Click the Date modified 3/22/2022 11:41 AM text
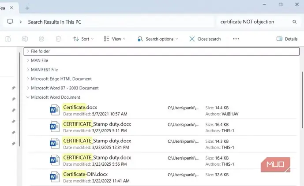 [x=96, y=181]
